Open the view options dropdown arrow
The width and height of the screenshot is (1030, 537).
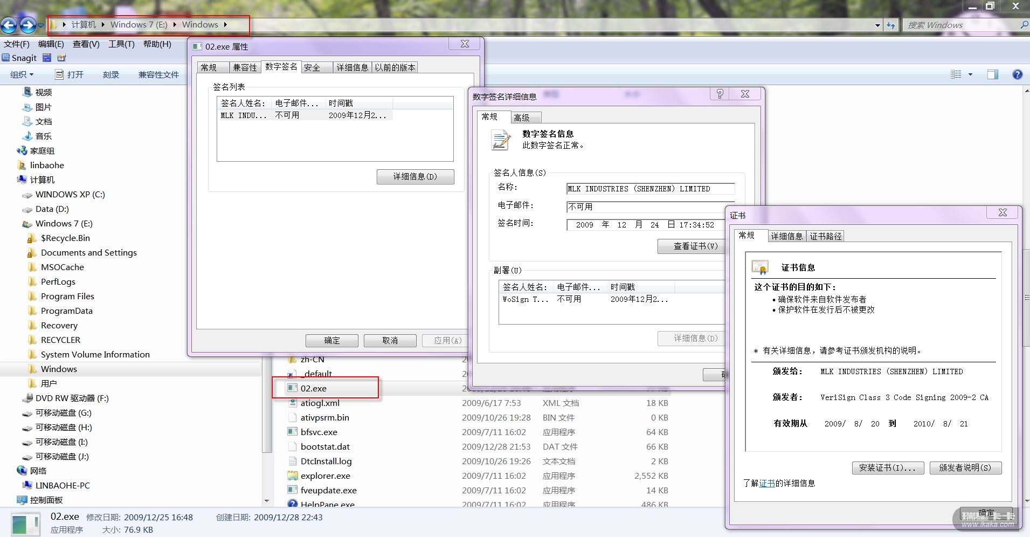point(970,74)
